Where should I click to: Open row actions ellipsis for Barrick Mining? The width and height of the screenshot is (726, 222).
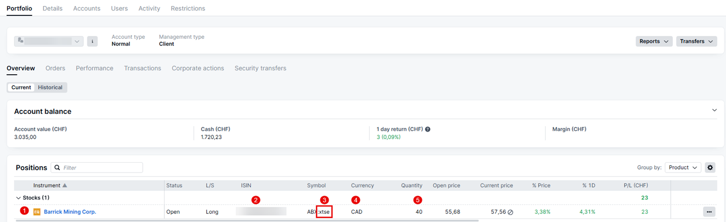click(709, 212)
